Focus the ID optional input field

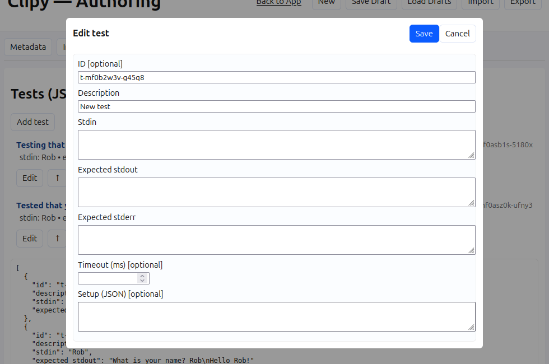click(x=277, y=77)
